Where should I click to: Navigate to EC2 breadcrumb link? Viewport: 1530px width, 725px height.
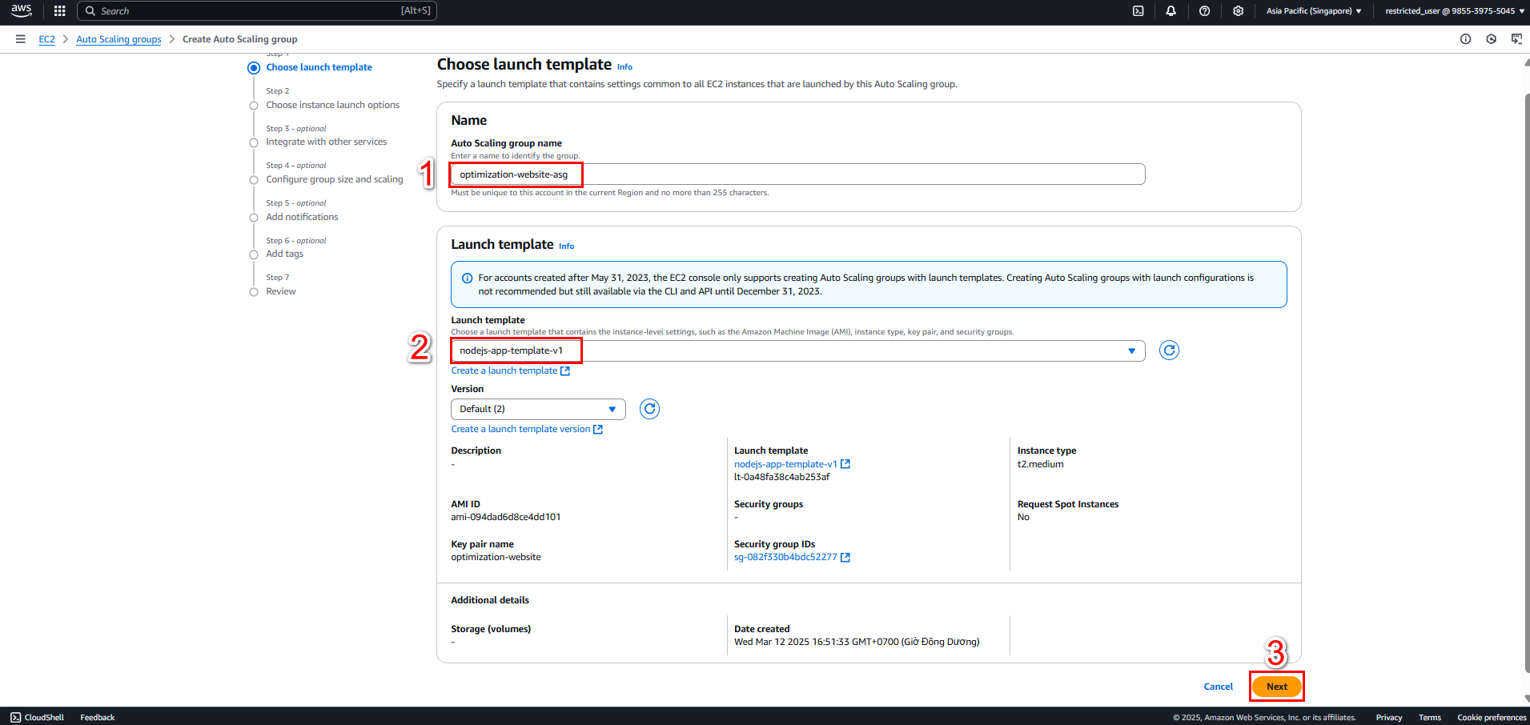(x=46, y=39)
